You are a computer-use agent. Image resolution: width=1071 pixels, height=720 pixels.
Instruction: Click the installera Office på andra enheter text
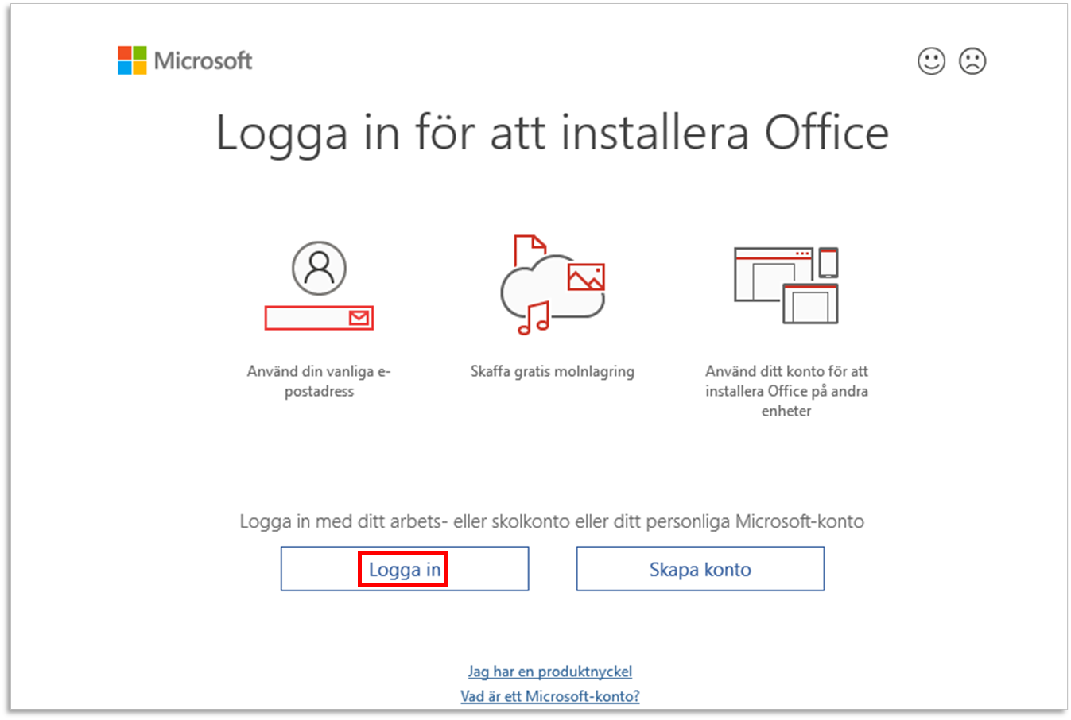point(786,390)
